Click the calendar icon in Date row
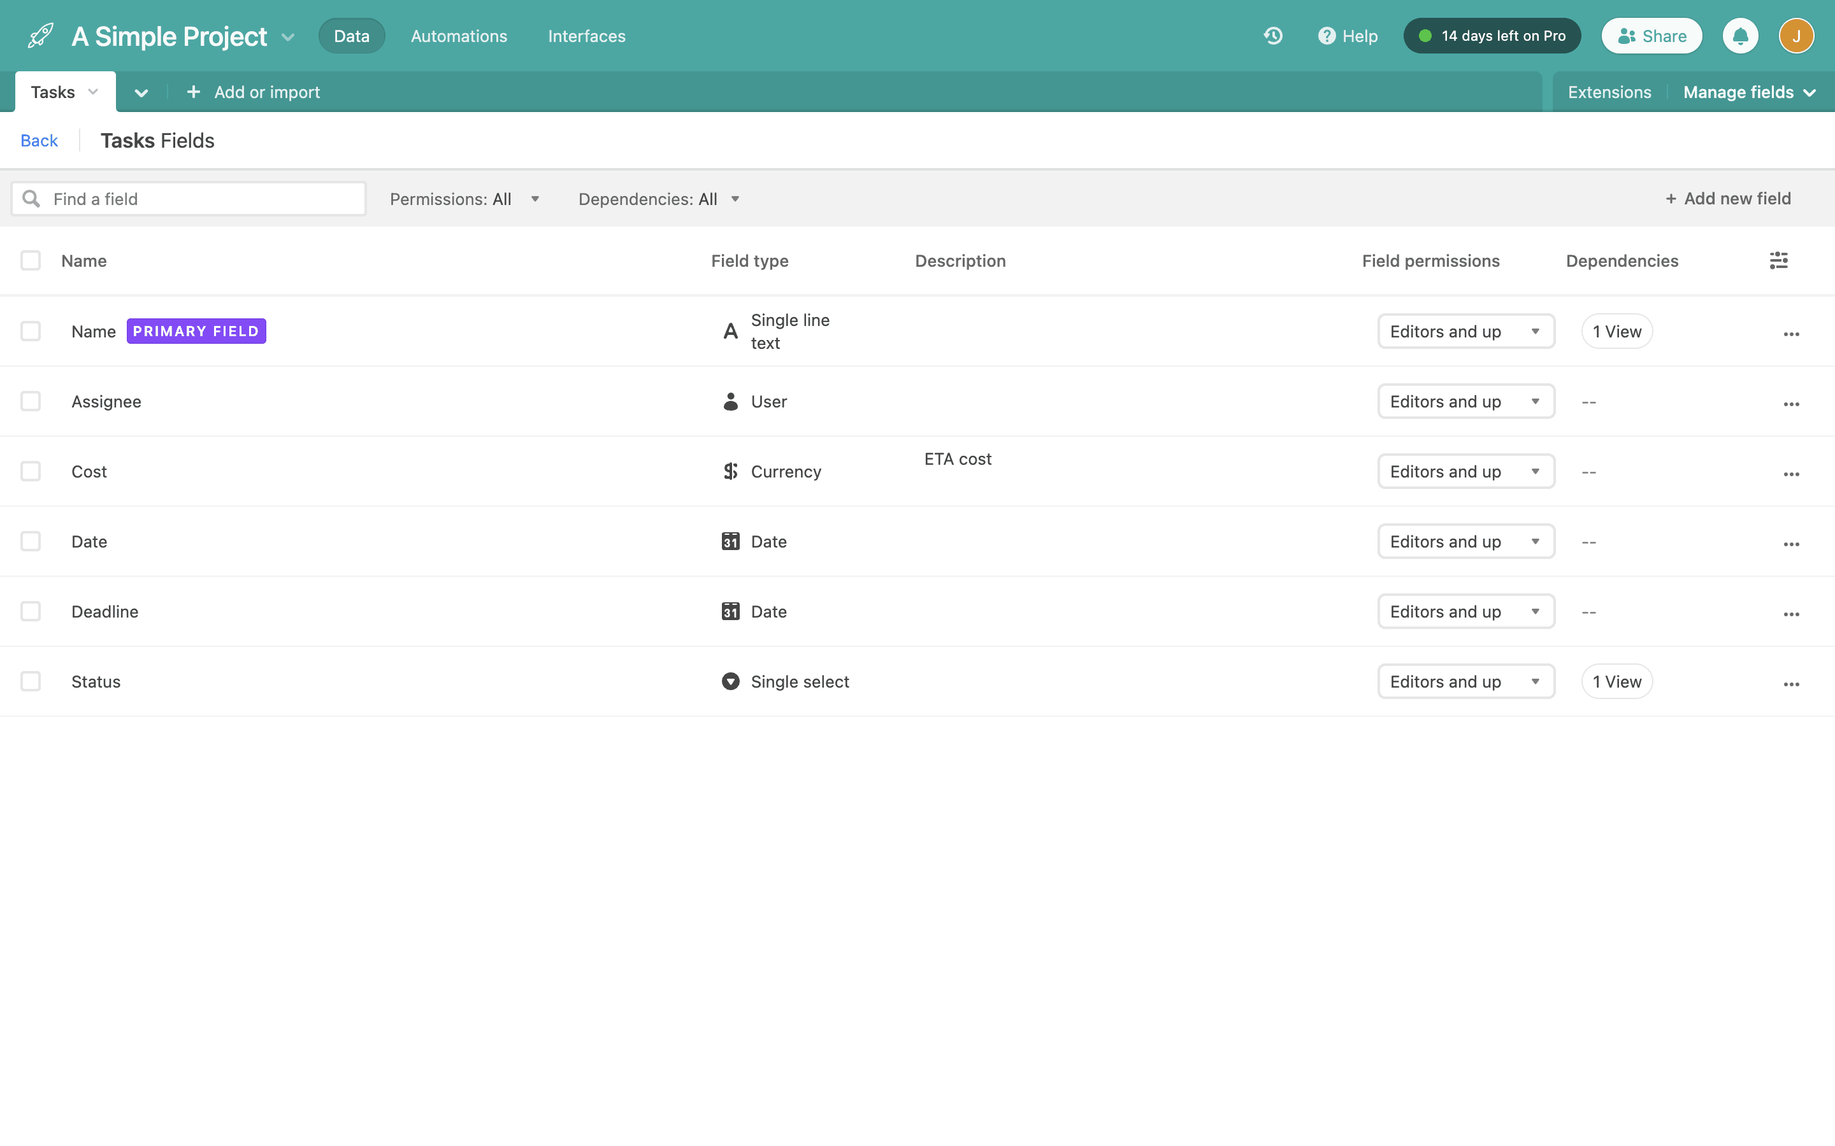 730,541
